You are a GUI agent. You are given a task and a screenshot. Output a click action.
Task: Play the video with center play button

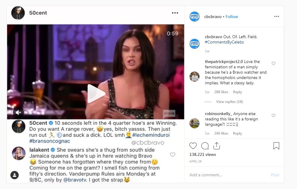pyautogui.click(x=96, y=93)
